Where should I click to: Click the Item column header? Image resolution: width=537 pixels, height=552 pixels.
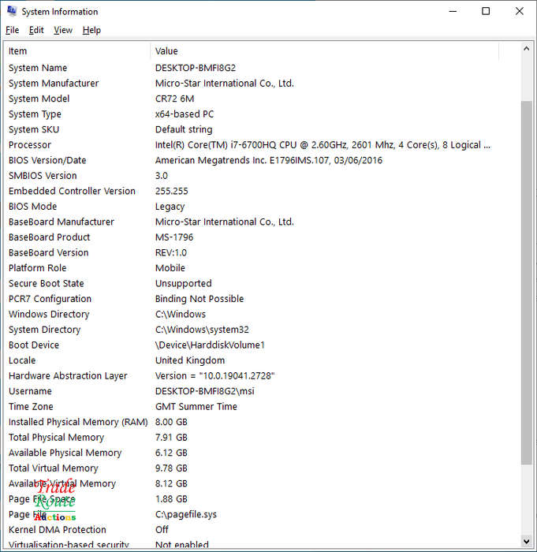point(77,51)
